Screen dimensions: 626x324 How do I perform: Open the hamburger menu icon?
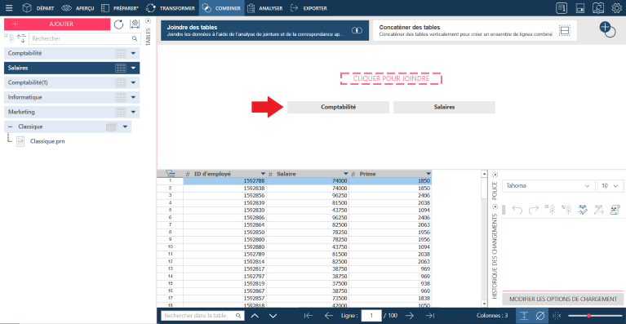(x=9, y=8)
